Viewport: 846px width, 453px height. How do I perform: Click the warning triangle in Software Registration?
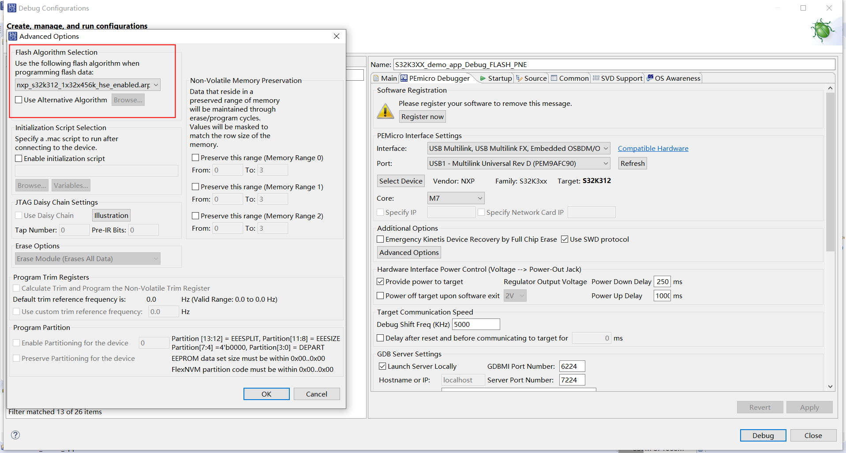[386, 111]
